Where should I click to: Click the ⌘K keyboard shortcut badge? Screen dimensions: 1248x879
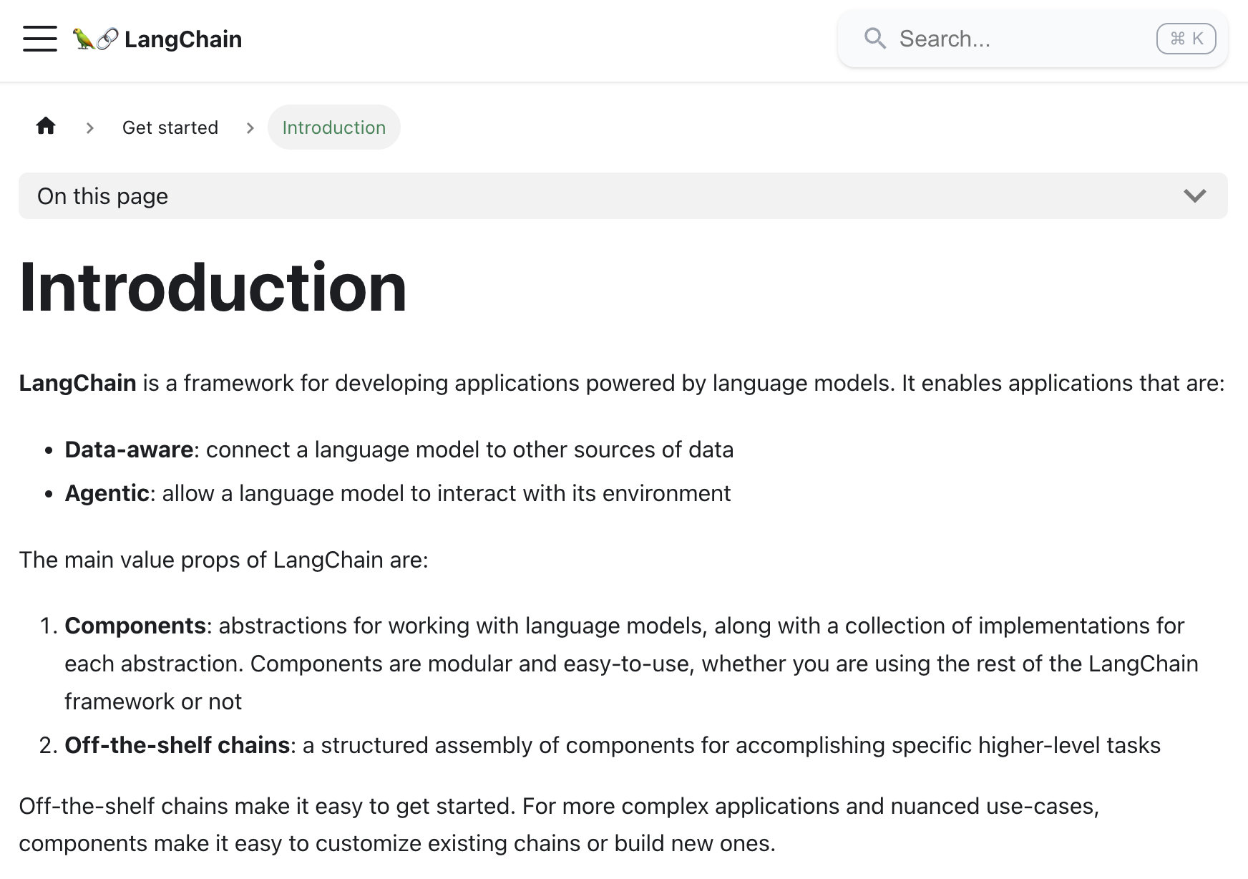pos(1186,39)
